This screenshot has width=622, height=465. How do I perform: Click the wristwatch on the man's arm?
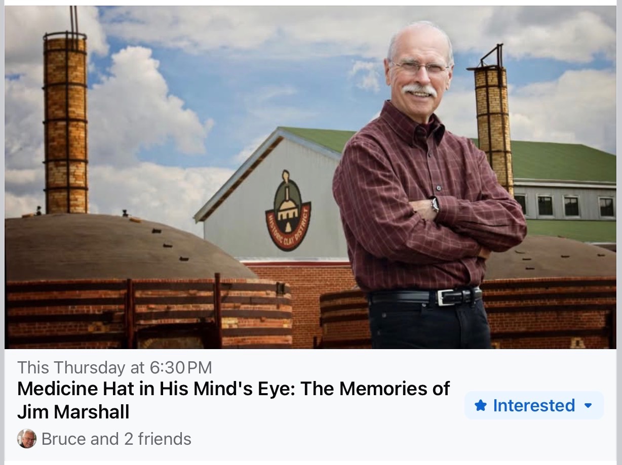[435, 204]
